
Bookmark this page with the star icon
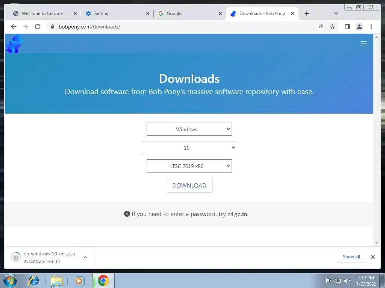tap(332, 27)
